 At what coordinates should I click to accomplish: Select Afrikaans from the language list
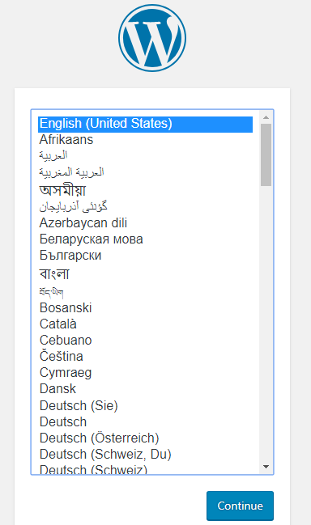click(146, 140)
